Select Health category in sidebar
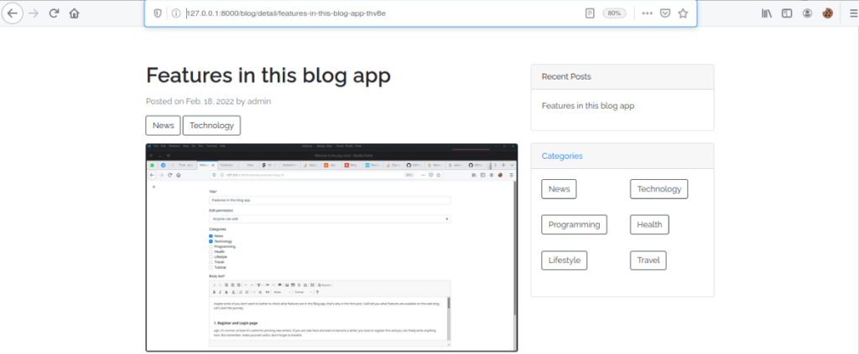 tap(650, 224)
